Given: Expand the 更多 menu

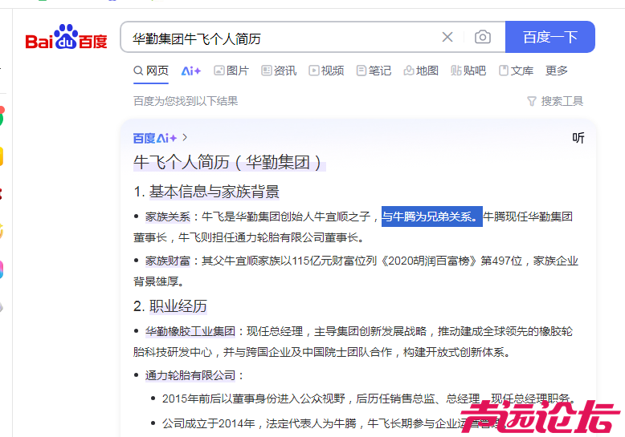Looking at the screenshot, I should 557,71.
